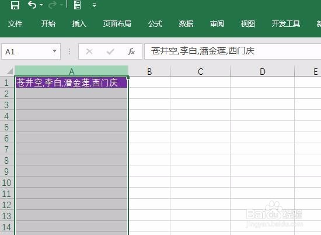Select column B header
Image resolution: width=321 pixels, height=235 pixels.
[149, 71]
